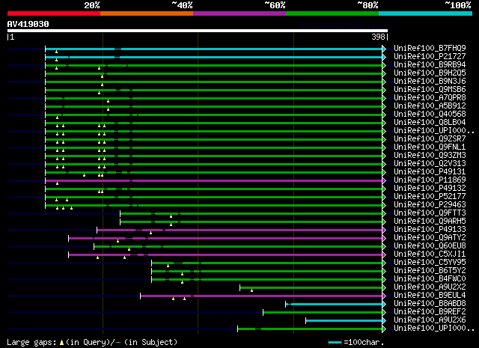Select the UniRef100_Q9ARH5 label
The image size is (479, 348).
430,222
